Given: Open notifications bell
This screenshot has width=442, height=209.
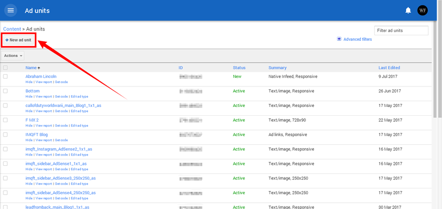Looking at the screenshot, I should (x=408, y=11).
